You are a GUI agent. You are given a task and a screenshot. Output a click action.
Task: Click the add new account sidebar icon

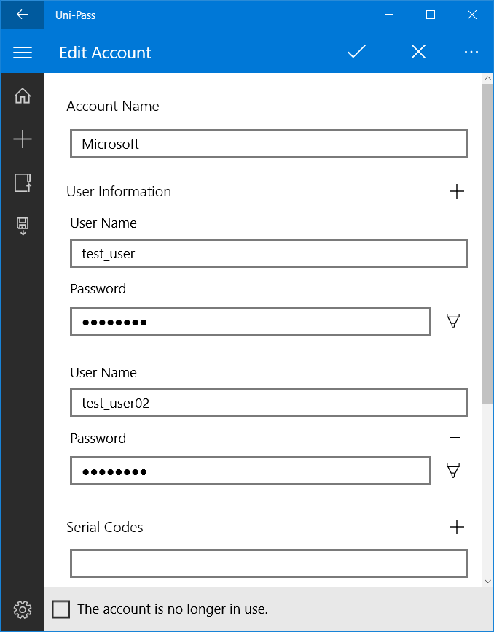coord(23,139)
